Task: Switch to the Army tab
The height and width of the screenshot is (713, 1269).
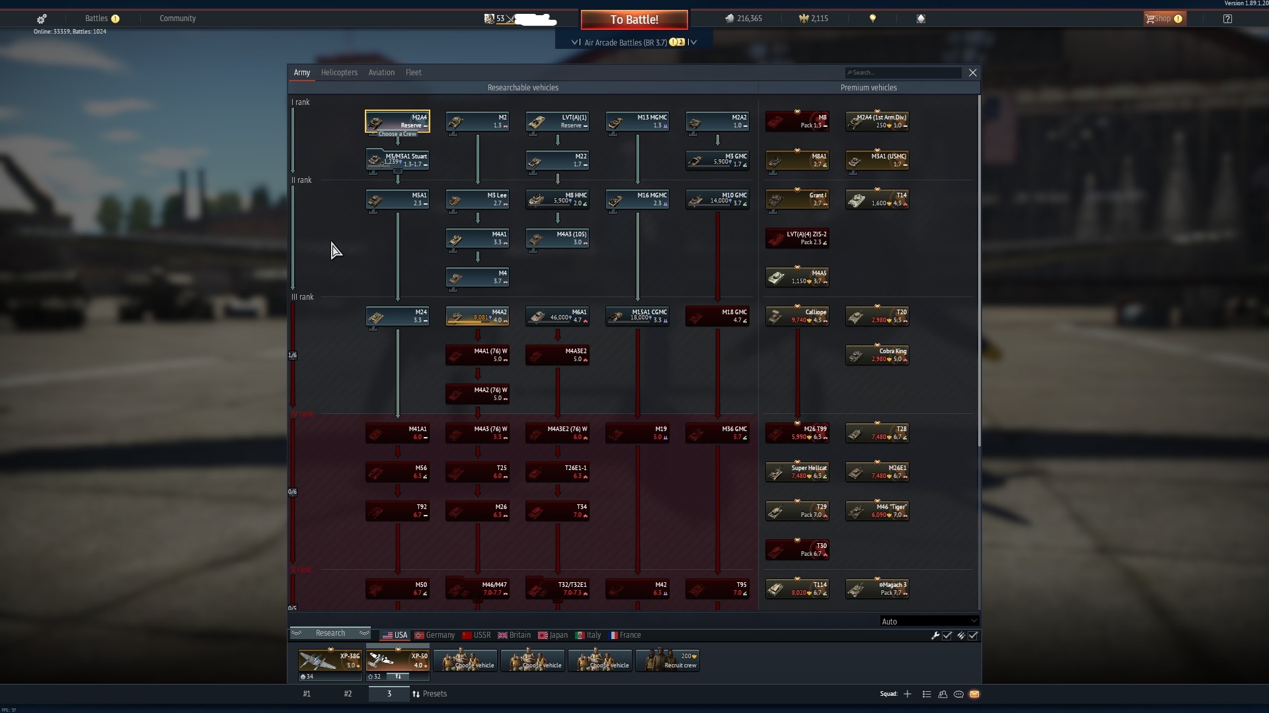Action: point(302,73)
